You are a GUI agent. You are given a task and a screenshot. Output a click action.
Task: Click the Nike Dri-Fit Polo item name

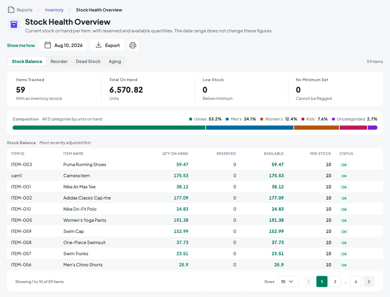[80, 209]
